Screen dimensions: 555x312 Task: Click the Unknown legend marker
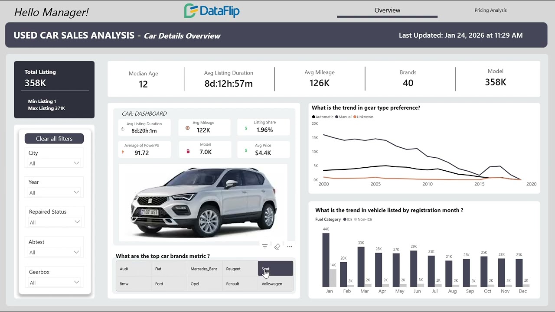[x=355, y=117]
